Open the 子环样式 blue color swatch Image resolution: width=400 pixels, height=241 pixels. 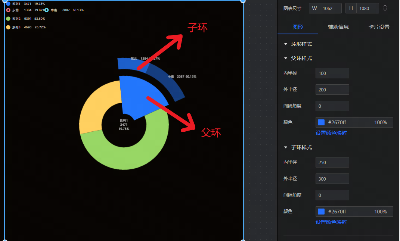pyautogui.click(x=321, y=212)
